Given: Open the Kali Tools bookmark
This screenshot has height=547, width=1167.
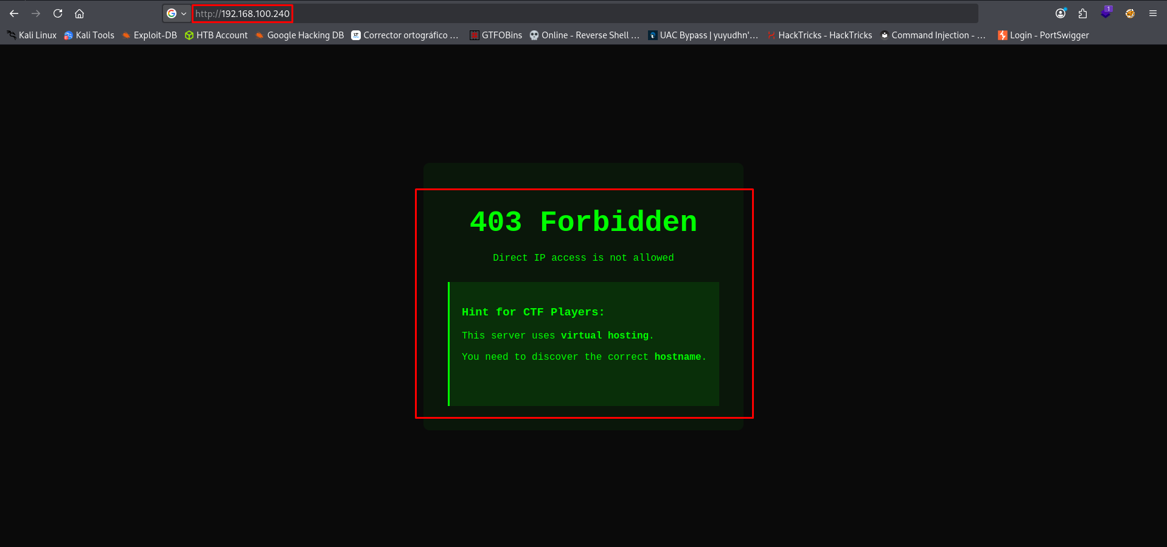Looking at the screenshot, I should coord(89,35).
